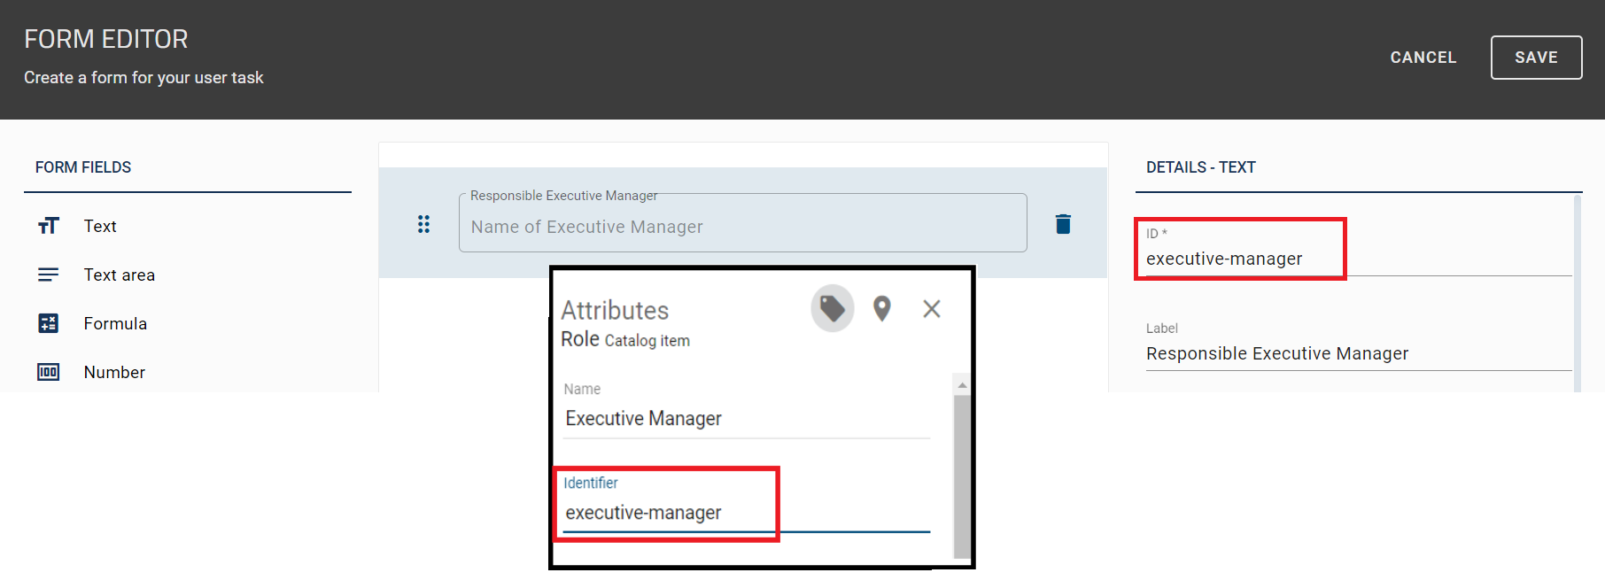The height and width of the screenshot is (588, 1605).
Task: Click the scroll up arrow in Attributes
Action: pyautogui.click(x=962, y=385)
